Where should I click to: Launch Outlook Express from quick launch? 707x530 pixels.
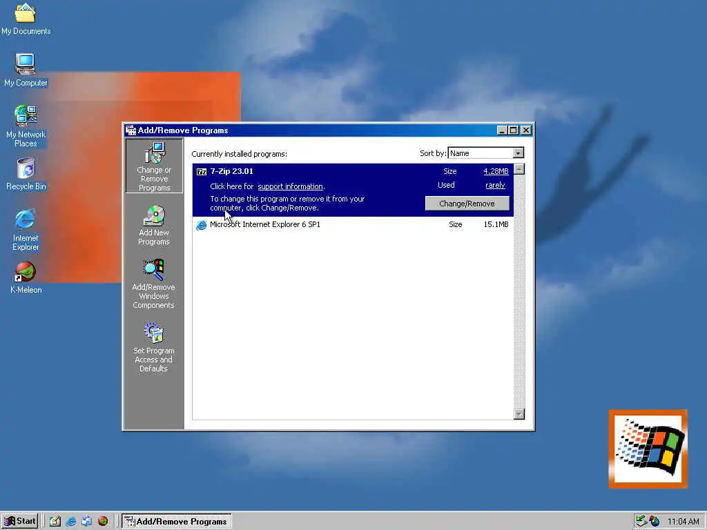(86, 522)
